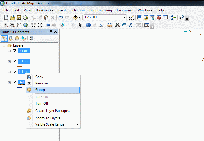Open Add Data dropdown arrow

point(80,17)
